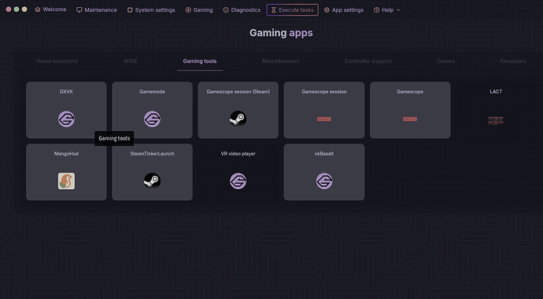The width and height of the screenshot is (543, 299).
Task: Open the Miscellaneous tab
Action: [280, 61]
